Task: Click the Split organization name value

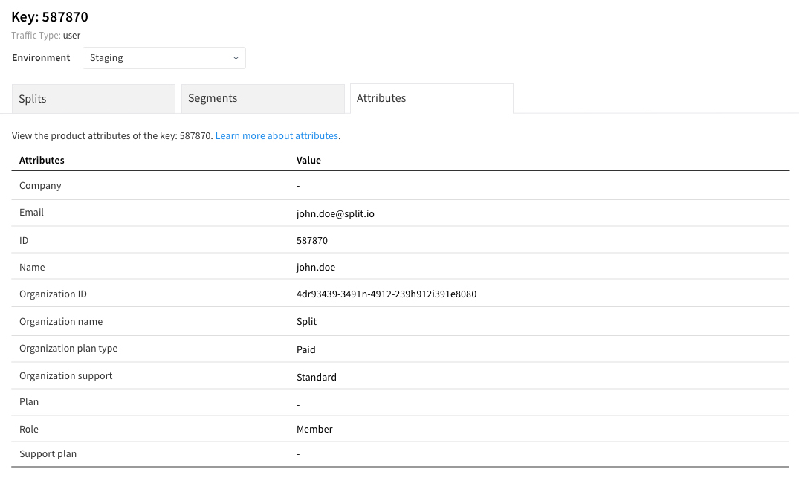Action: click(307, 321)
